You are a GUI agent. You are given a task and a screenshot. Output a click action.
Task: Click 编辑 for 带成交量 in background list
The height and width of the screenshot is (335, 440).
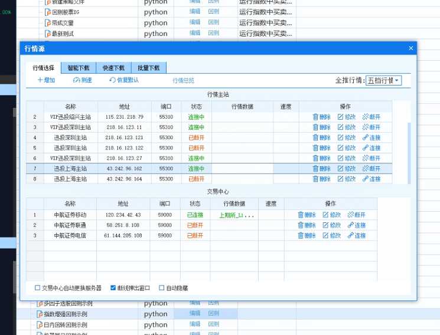tap(195, 22)
